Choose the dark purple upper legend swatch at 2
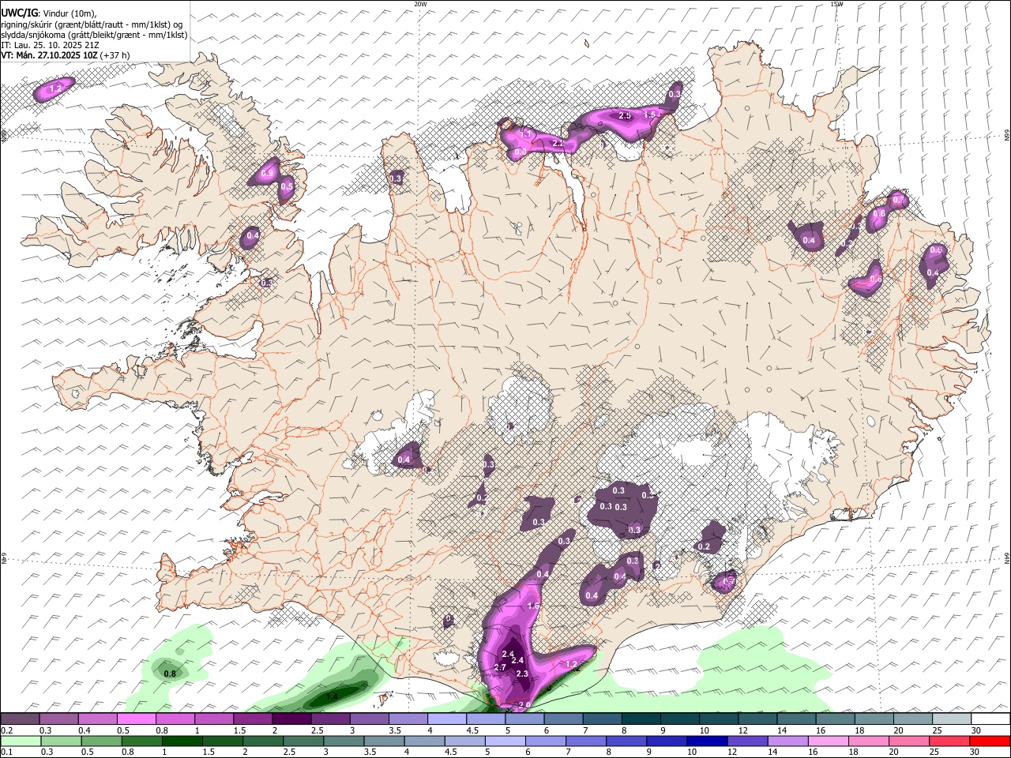Image resolution: width=1011 pixels, height=758 pixels. (x=291, y=719)
